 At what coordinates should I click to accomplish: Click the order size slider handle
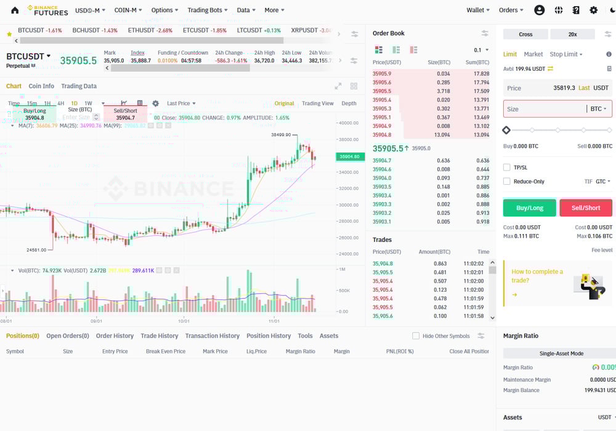506,130
